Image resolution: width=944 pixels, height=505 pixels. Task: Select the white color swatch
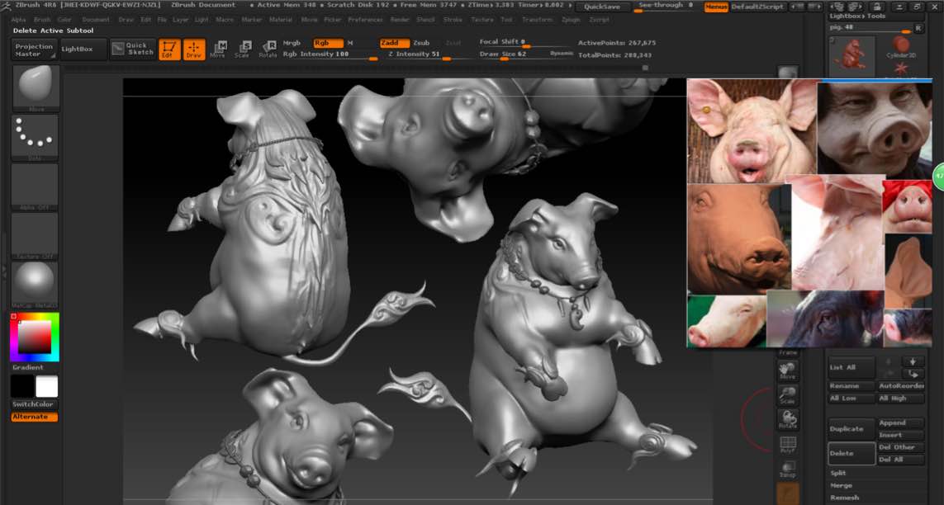pos(47,386)
